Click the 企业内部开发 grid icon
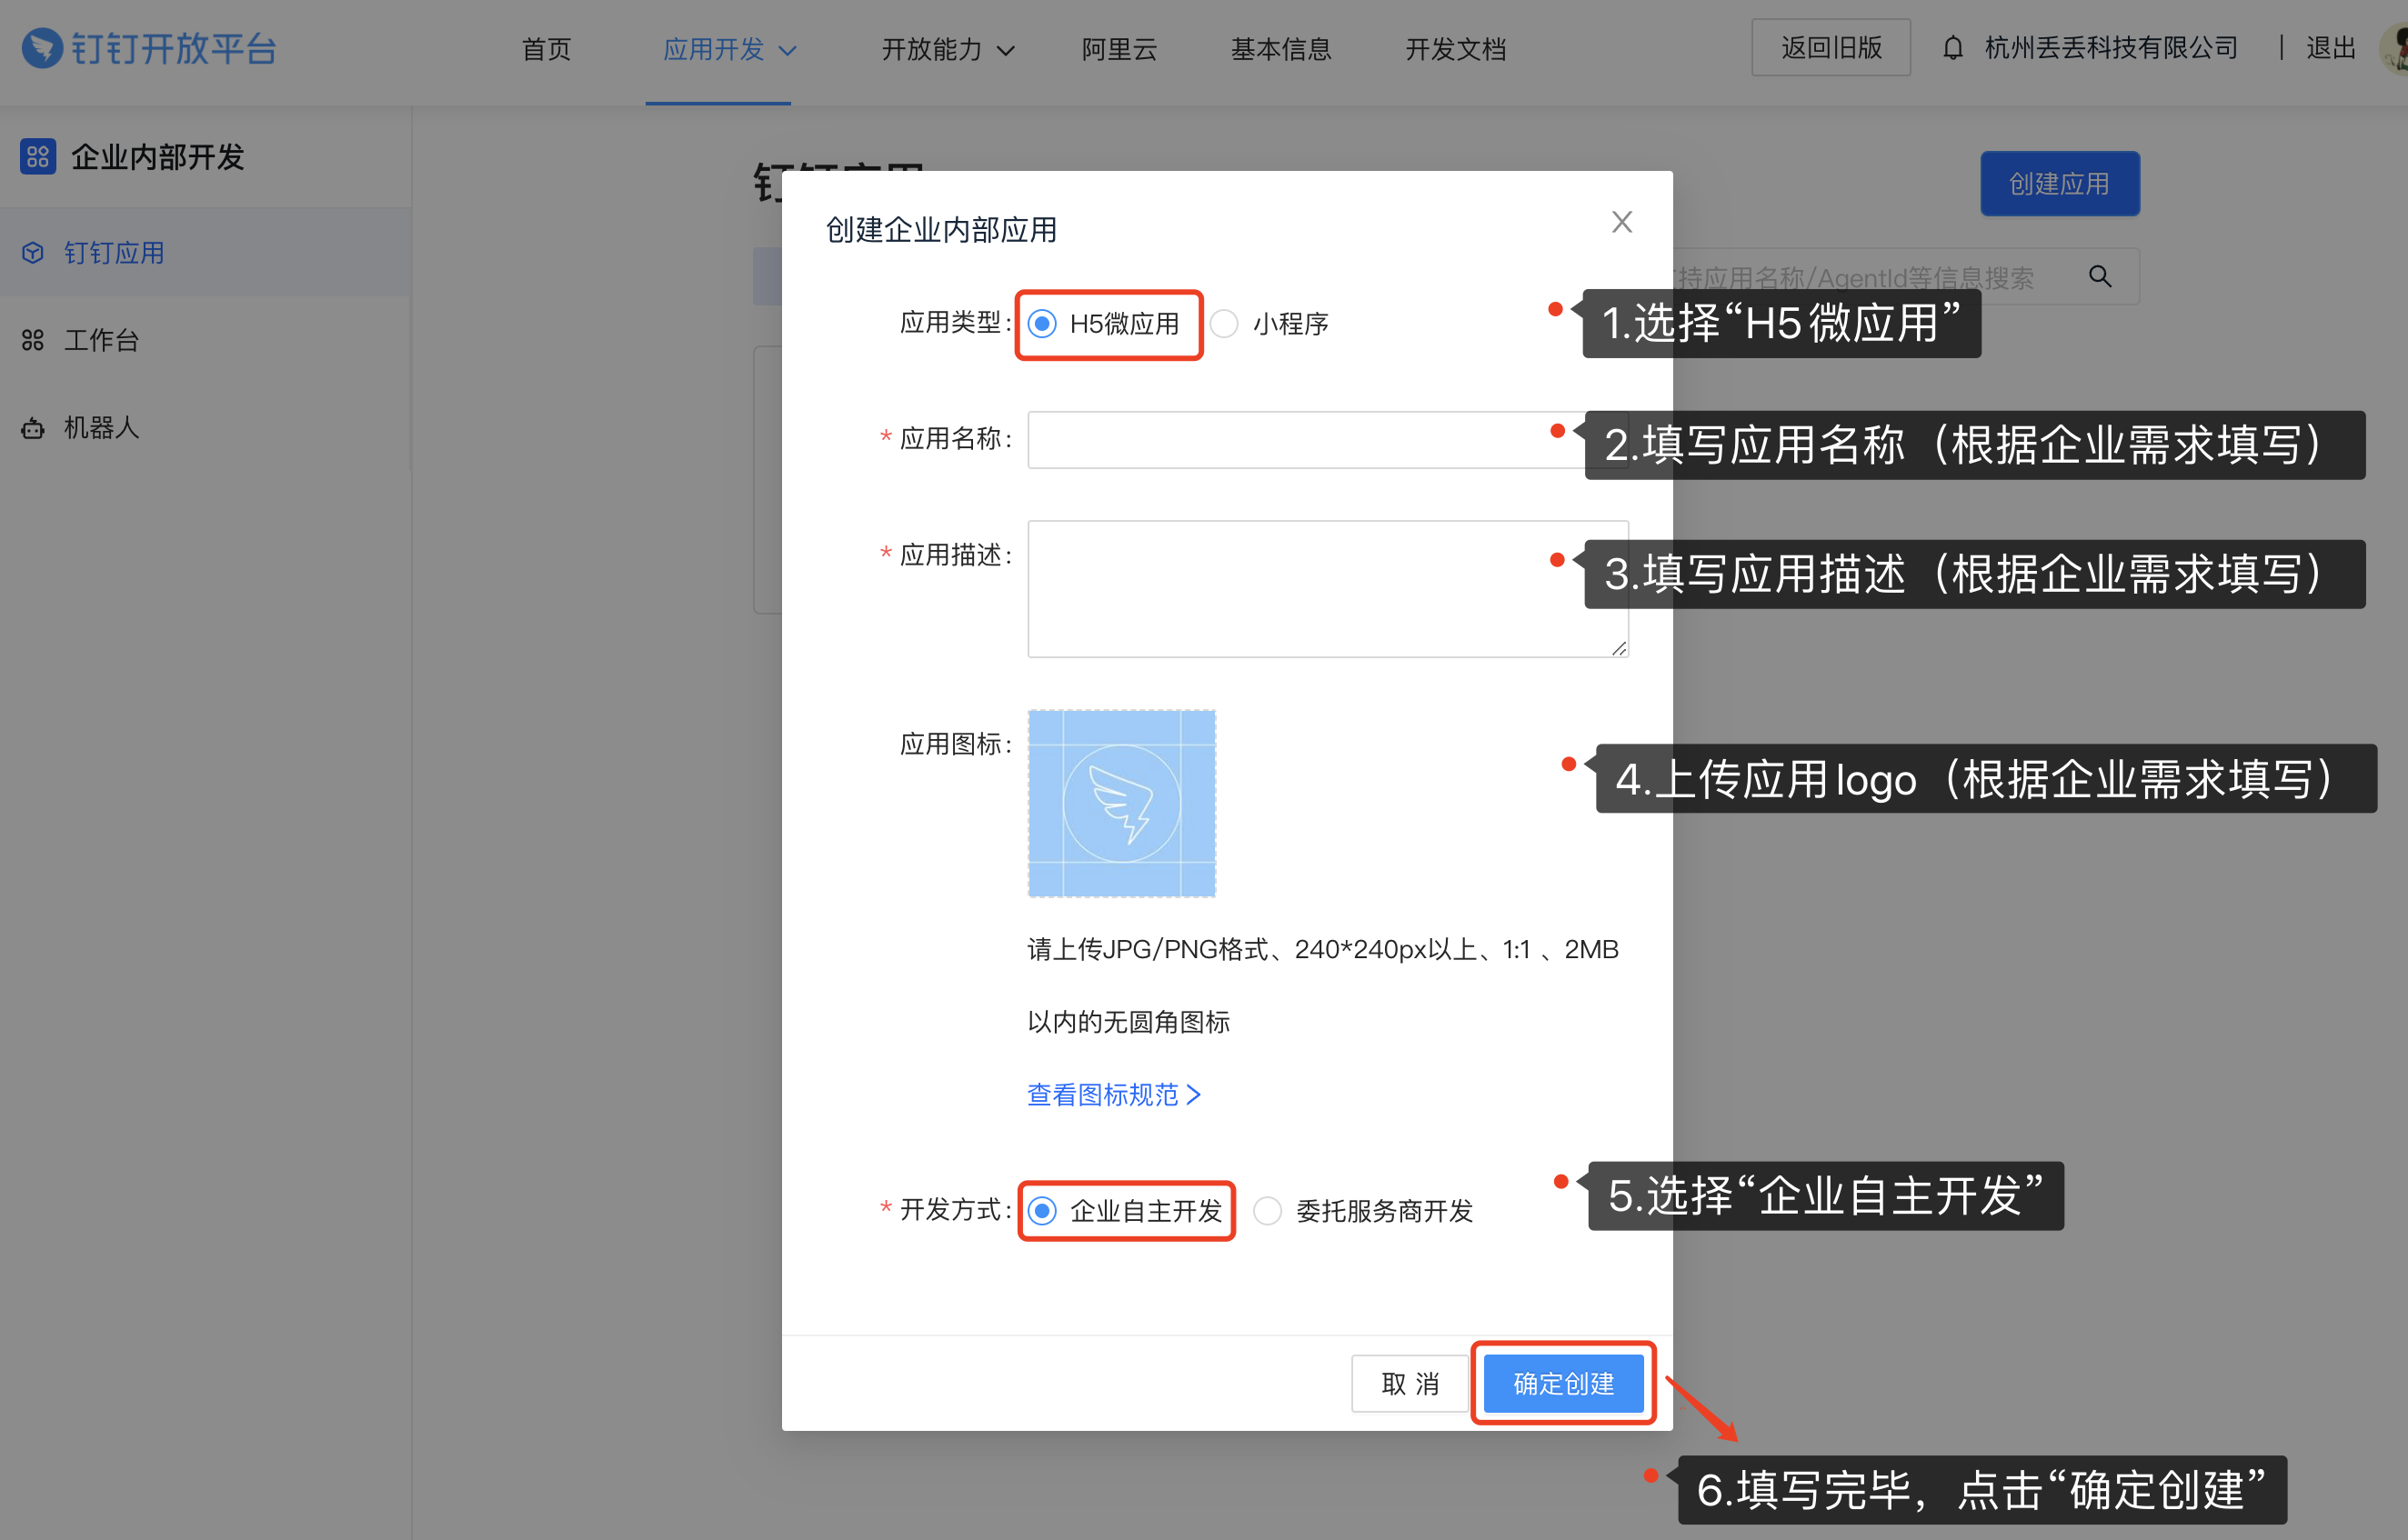The width and height of the screenshot is (2408, 1540). 38,157
